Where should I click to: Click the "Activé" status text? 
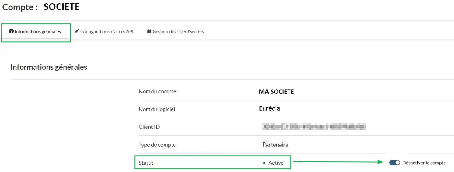(276, 163)
